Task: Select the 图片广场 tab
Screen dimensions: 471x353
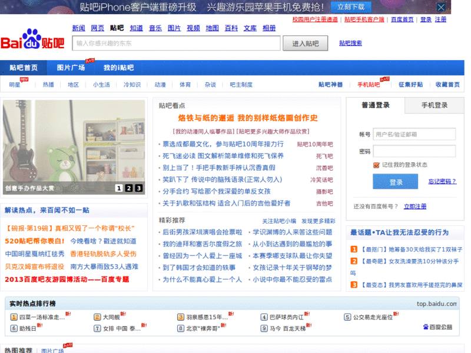Action: [x=71, y=68]
